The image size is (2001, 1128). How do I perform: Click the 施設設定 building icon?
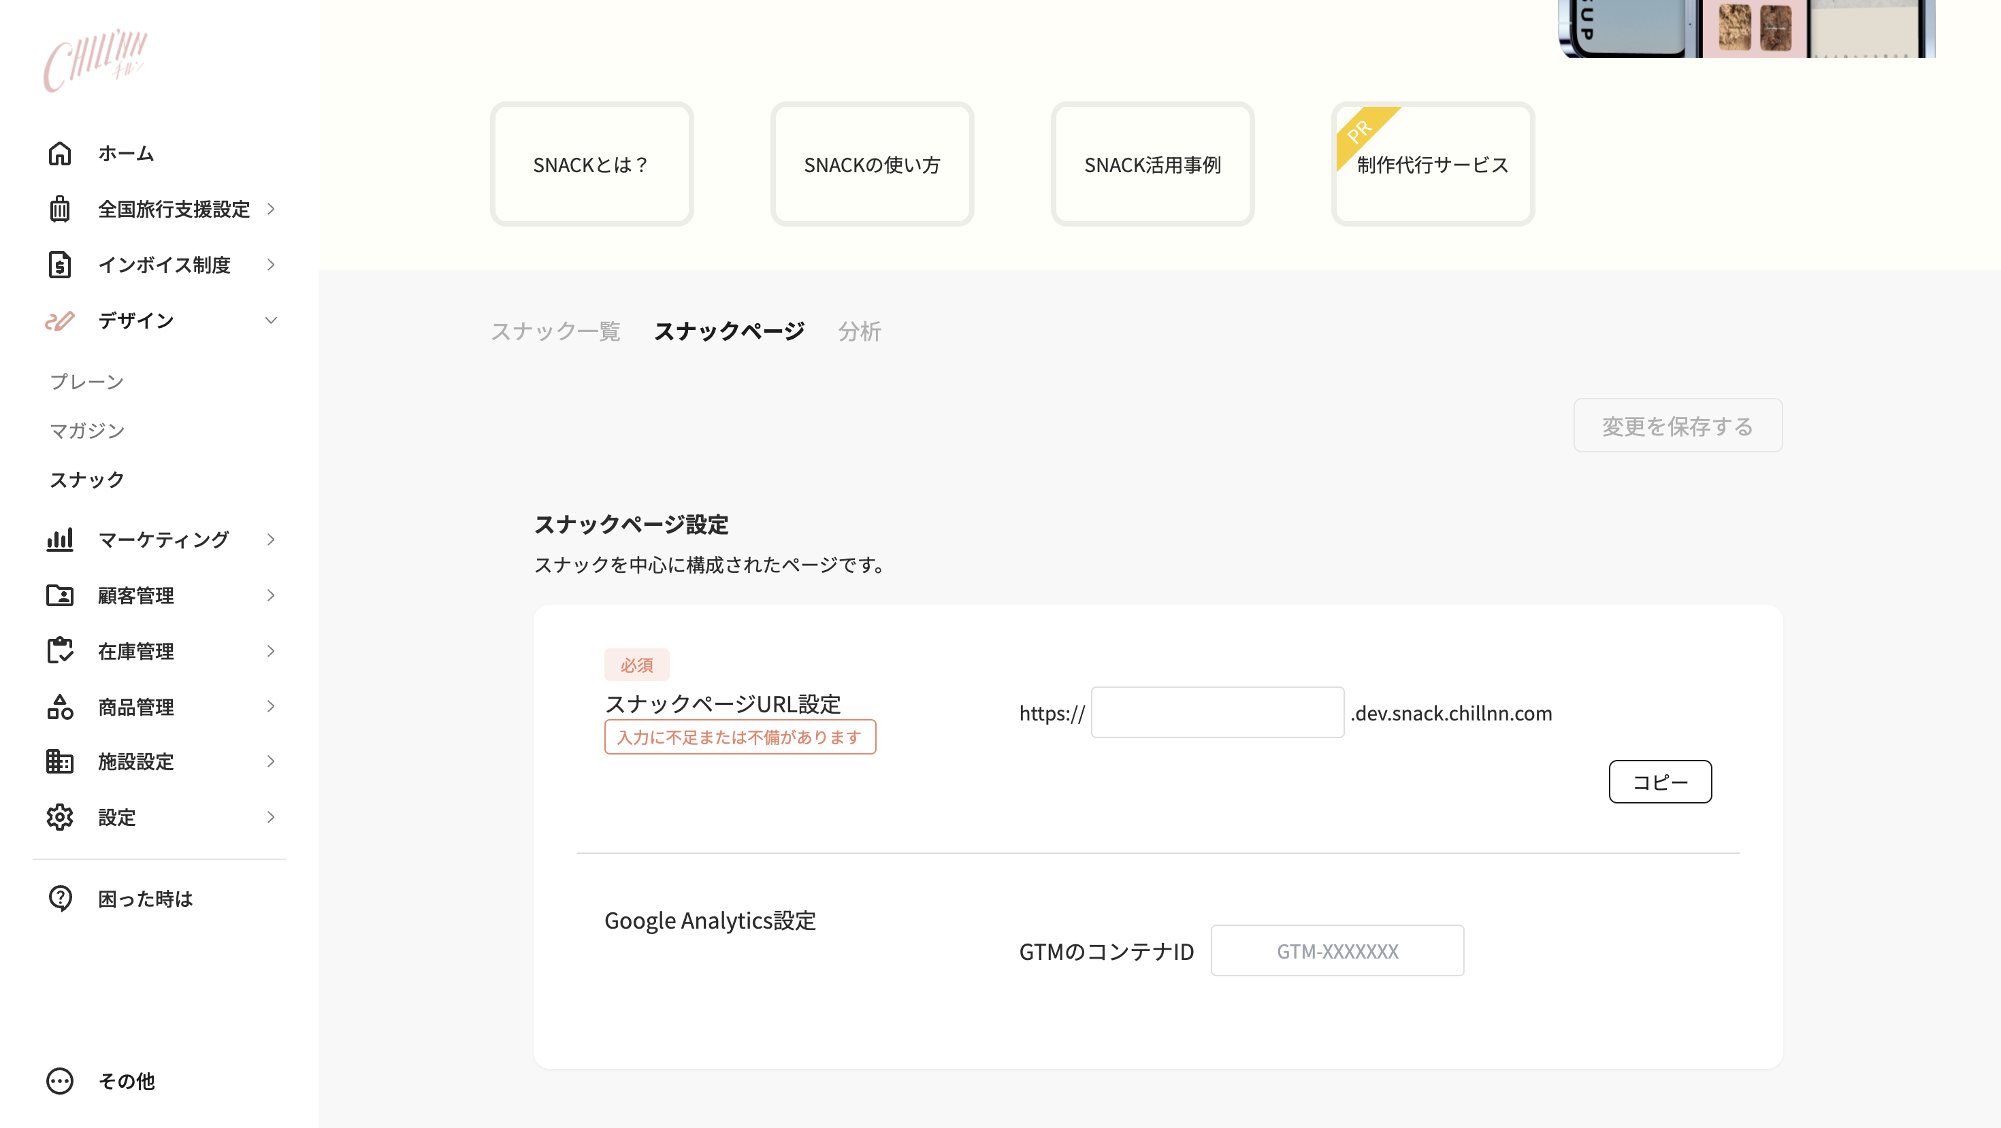tap(61, 761)
